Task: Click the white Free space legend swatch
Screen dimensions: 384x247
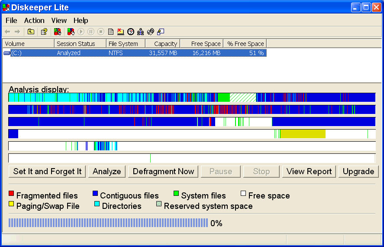Action: [243, 193]
